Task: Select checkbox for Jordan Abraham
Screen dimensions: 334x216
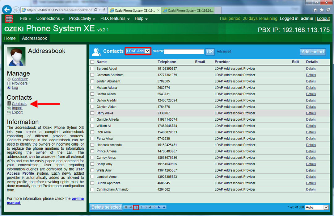Action: pos(92,81)
